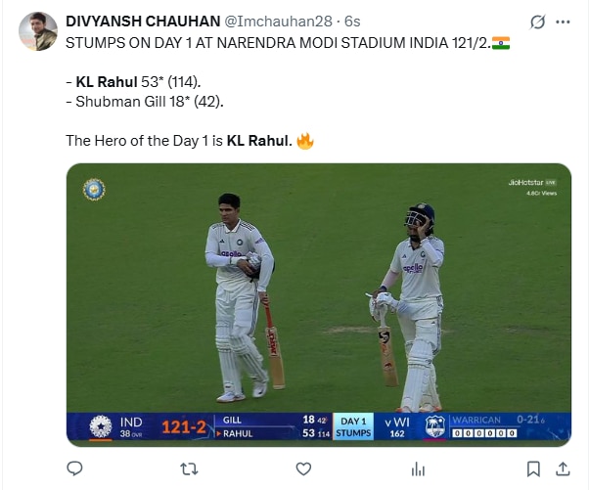Open the cricket match image
Viewport: 589px width, 490px height.
coord(318,293)
